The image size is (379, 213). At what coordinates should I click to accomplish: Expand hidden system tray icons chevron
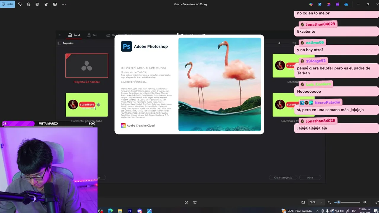tap(318, 211)
